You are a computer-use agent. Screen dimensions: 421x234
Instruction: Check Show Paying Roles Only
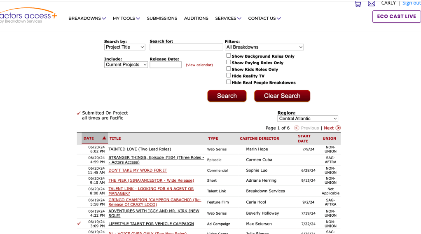(x=229, y=62)
